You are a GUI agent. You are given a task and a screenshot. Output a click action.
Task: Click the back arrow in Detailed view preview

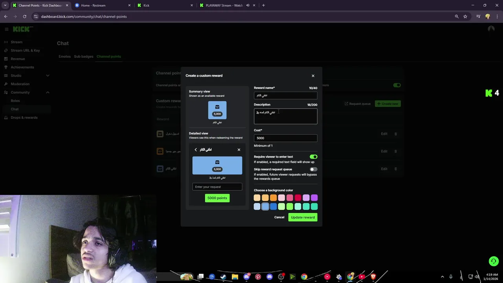(x=196, y=150)
